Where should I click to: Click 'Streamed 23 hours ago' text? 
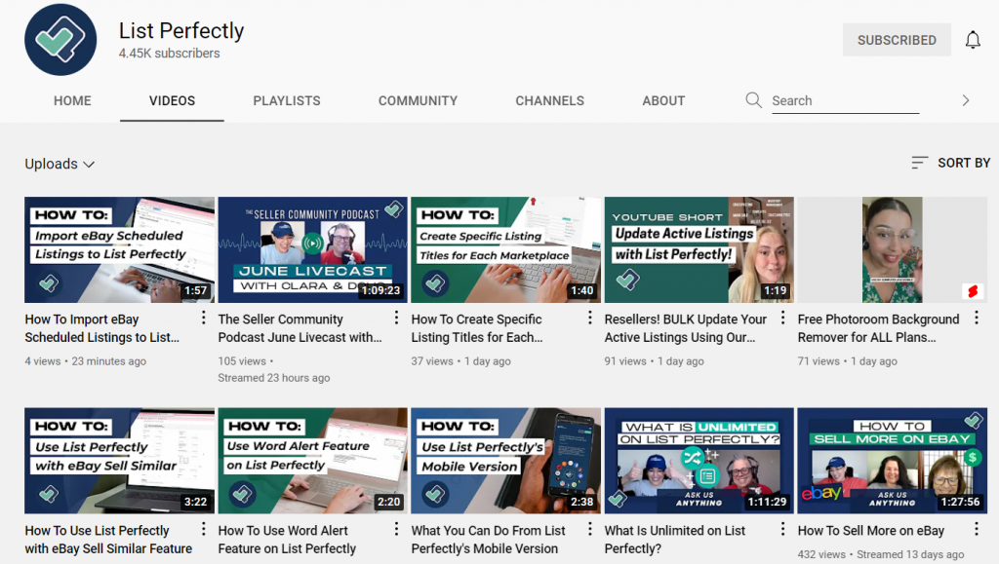[x=274, y=378]
